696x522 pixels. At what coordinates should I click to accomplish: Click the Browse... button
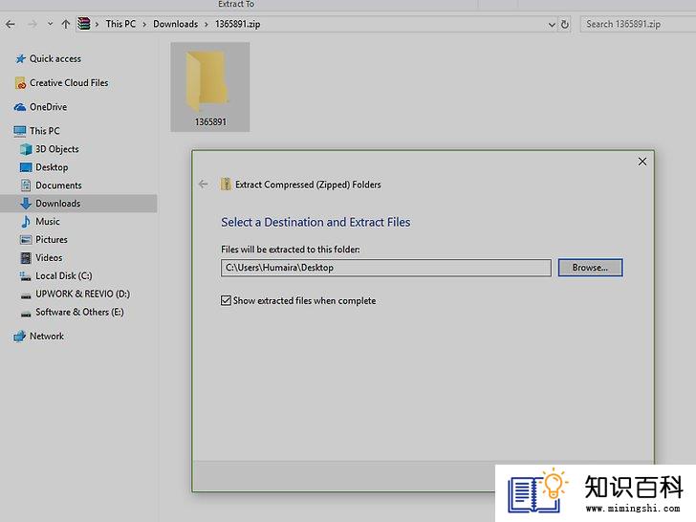(591, 268)
